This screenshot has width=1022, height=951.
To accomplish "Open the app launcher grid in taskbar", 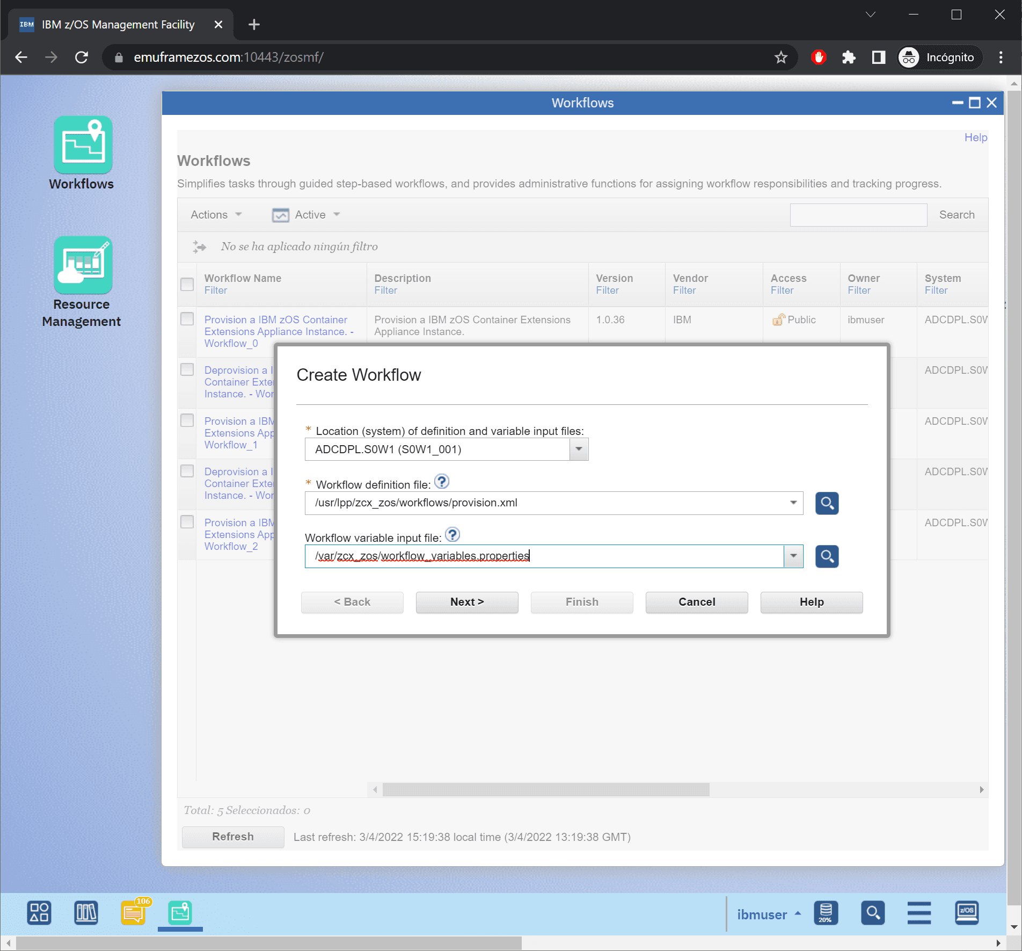I will [x=39, y=913].
